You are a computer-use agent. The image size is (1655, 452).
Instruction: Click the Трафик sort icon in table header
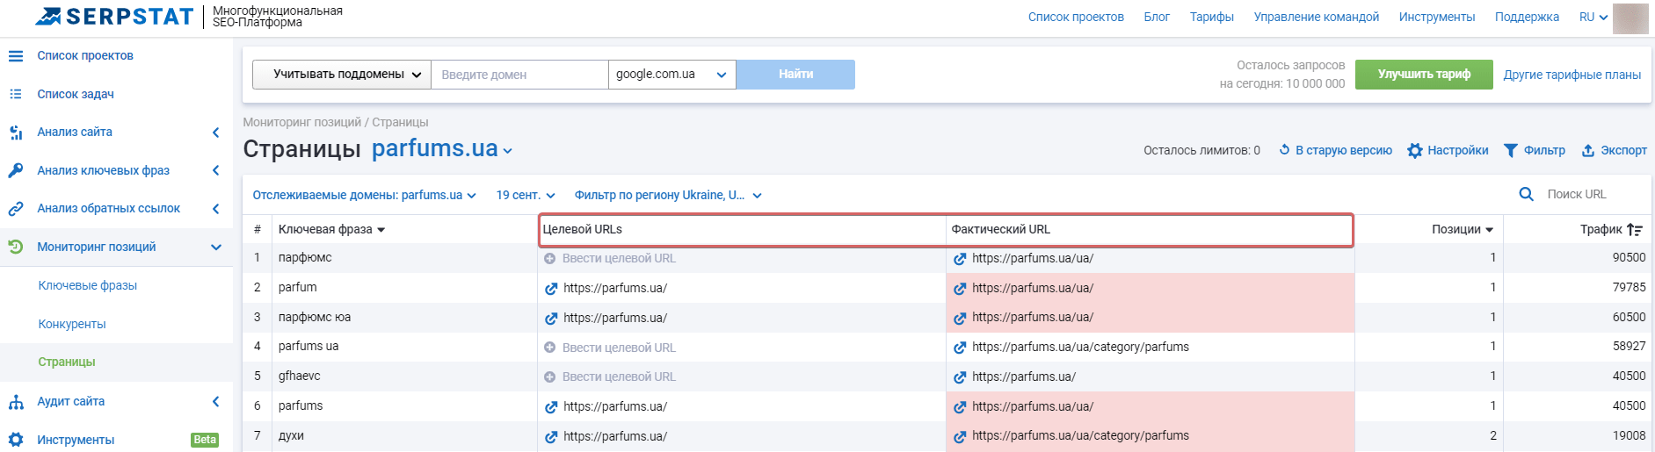click(1635, 229)
